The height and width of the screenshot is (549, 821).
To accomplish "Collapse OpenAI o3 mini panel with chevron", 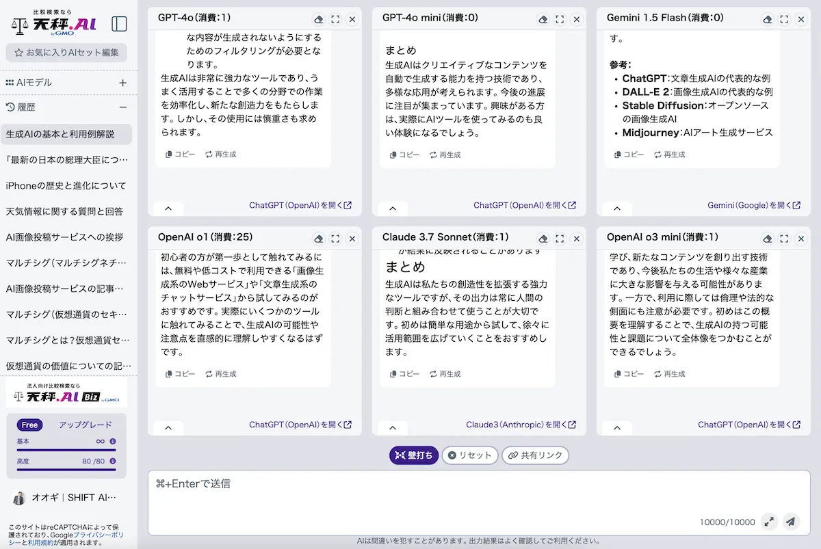I will click(617, 428).
